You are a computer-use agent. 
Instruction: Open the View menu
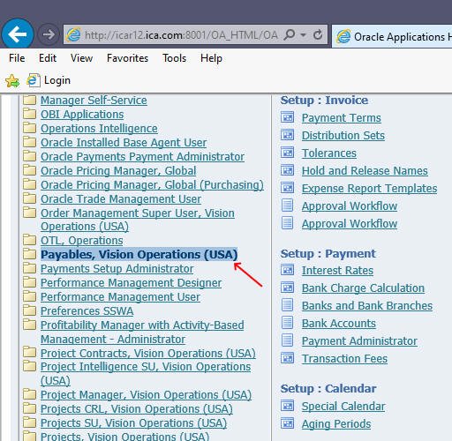click(81, 58)
